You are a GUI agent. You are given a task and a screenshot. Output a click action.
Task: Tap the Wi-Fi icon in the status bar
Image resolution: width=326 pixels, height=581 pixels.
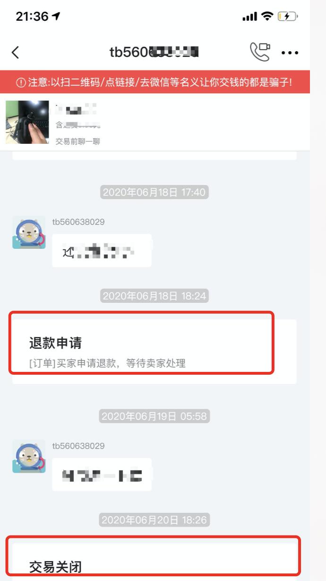pyautogui.click(x=267, y=17)
